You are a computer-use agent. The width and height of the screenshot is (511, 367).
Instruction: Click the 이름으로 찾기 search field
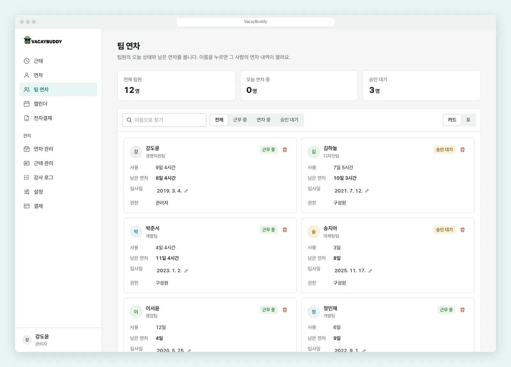point(164,120)
